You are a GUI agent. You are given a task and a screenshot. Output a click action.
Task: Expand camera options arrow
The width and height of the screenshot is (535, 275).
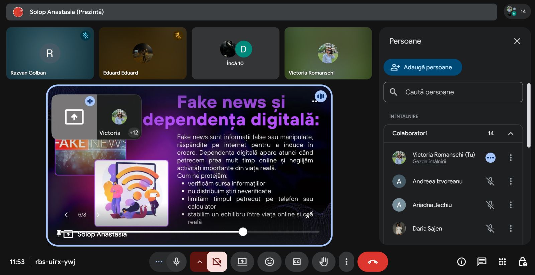[x=200, y=262]
